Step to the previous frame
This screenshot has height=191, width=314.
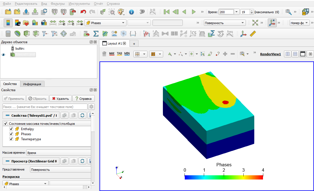tap(176, 12)
